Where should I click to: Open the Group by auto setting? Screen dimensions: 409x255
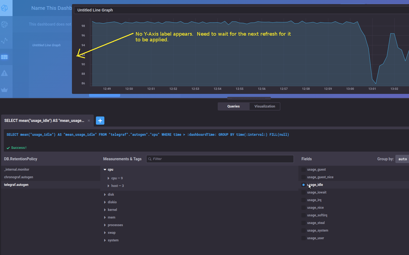coord(402,159)
